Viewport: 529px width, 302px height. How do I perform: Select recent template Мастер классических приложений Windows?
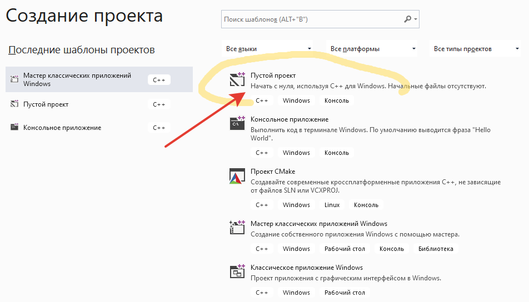pos(99,79)
